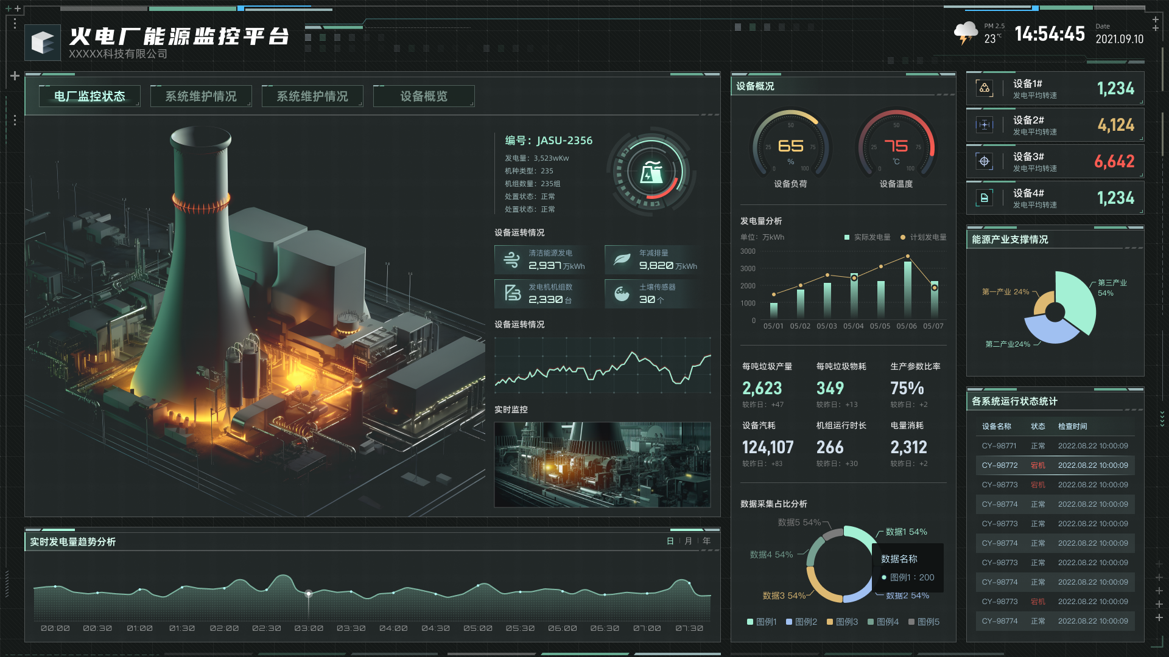Click the 年减排量 leaf icon
Viewport: 1169px width, 657px height.
(x=622, y=260)
